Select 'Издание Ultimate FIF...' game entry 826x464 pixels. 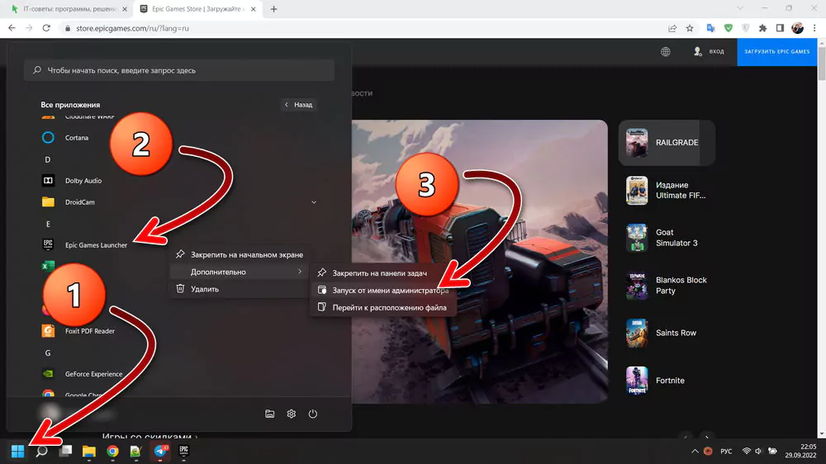pos(667,190)
